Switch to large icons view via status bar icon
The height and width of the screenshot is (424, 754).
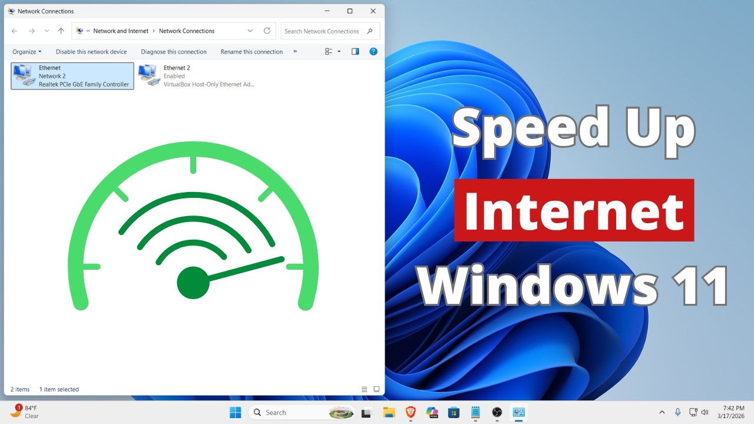[x=376, y=389]
